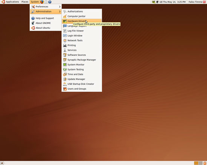
Task: Open the mail launcher icon in panel
Action: point(46,2)
